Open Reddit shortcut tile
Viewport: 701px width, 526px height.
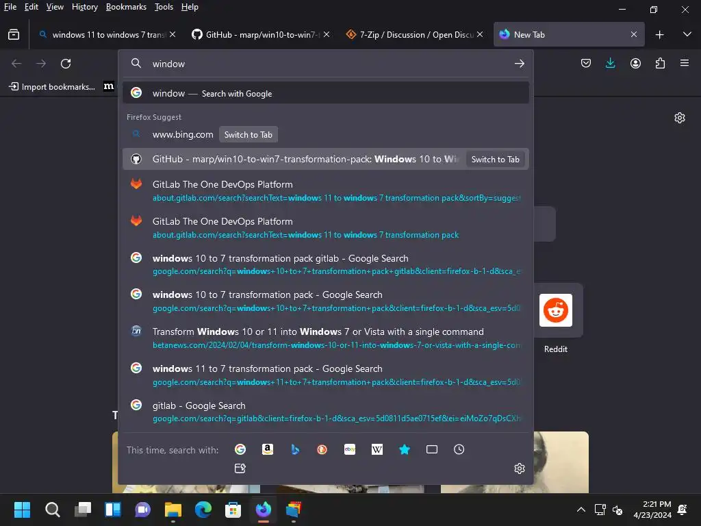(556, 310)
